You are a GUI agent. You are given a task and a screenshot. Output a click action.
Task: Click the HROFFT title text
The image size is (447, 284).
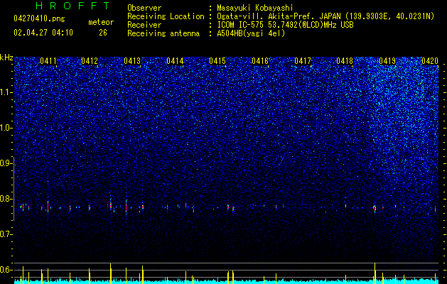(73, 6)
